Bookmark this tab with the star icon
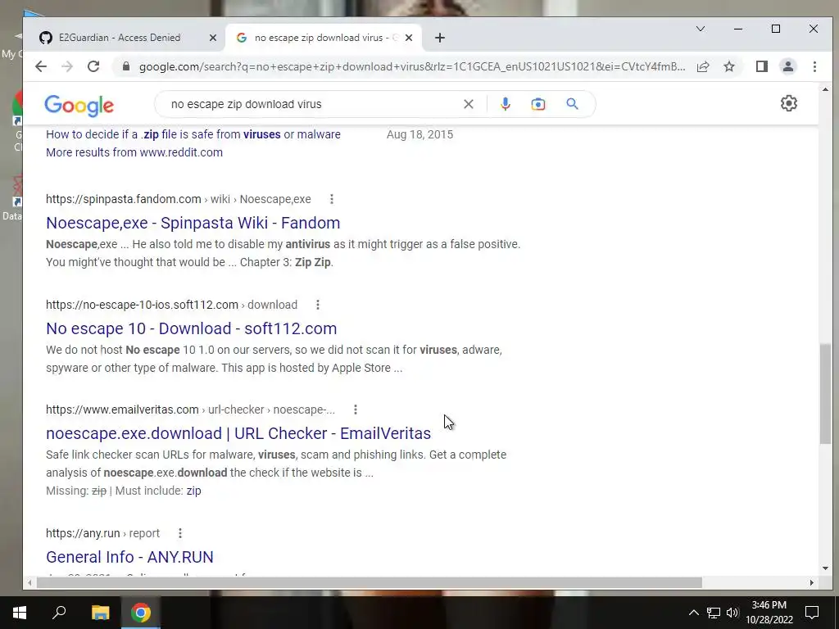Viewport: 839px width, 629px height. 728,66
